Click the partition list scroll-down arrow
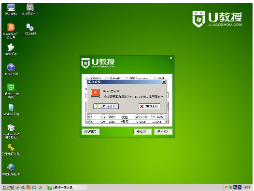The height and width of the screenshot is (191, 254). pyautogui.click(x=167, y=121)
